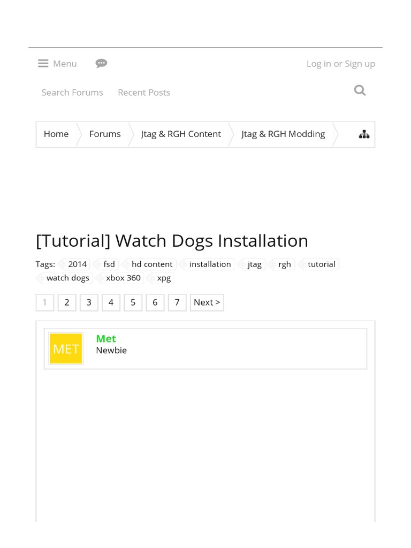Screen dimensions: 411x548
Task: Go to page 7
Action: click(177, 303)
